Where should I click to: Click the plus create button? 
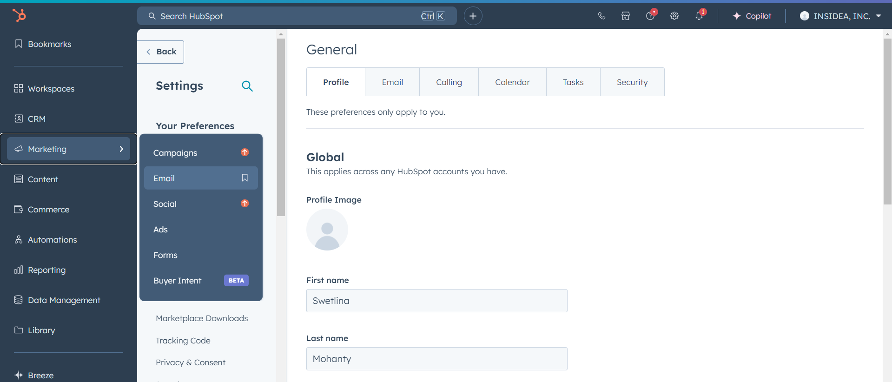tap(473, 16)
